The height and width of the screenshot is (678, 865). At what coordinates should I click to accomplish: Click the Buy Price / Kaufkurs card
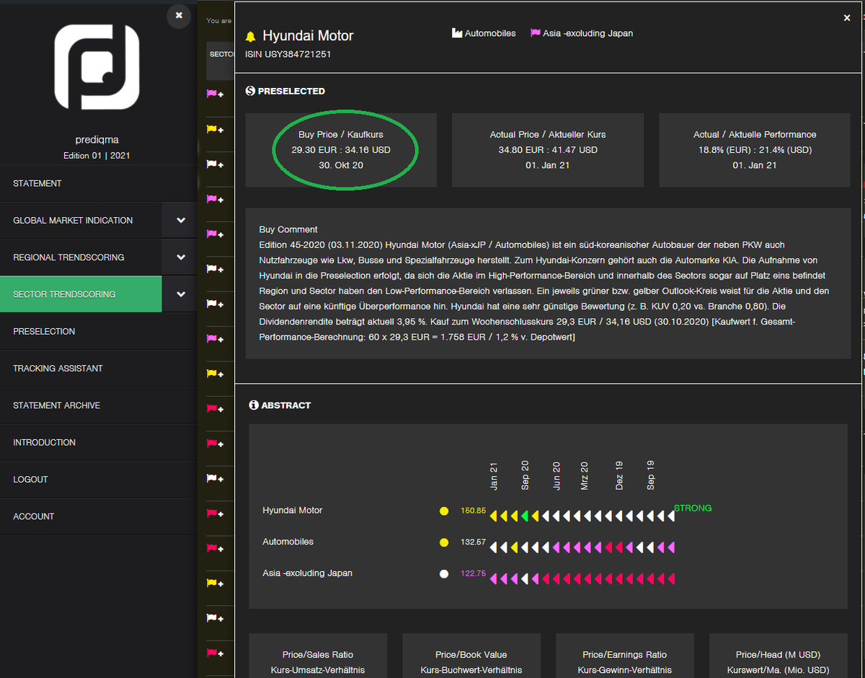[341, 150]
